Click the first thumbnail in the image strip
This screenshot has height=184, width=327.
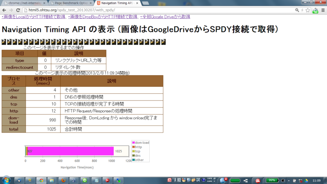[x=4, y=42]
